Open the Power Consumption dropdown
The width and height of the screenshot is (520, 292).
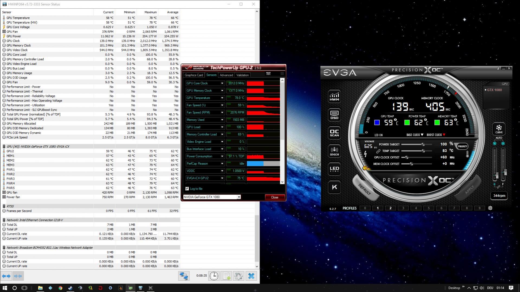click(222, 156)
